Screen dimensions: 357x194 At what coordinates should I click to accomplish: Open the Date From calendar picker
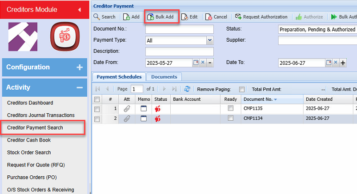[196, 63]
